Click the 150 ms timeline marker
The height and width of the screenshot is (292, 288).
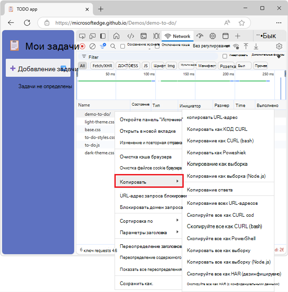(188, 74)
